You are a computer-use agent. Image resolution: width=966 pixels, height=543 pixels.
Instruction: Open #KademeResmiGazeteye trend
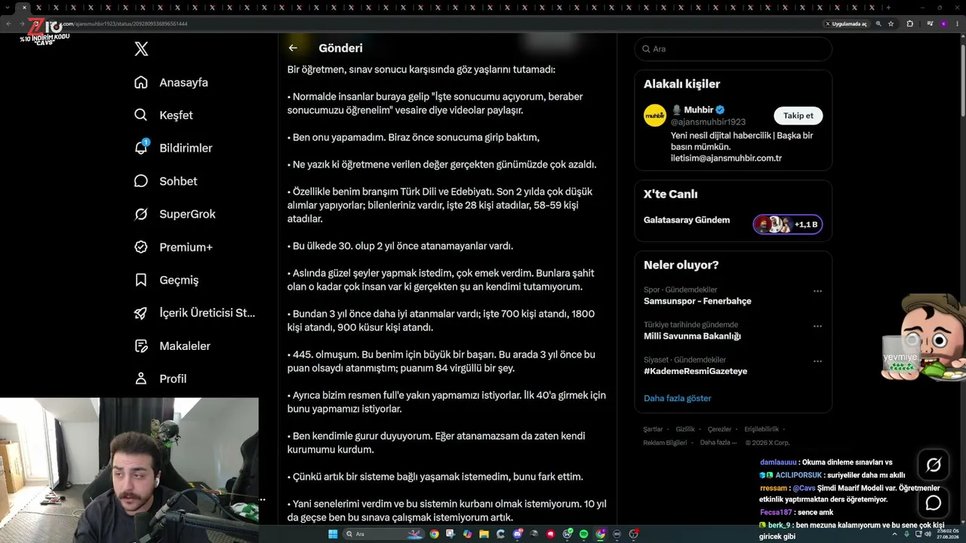tap(695, 371)
